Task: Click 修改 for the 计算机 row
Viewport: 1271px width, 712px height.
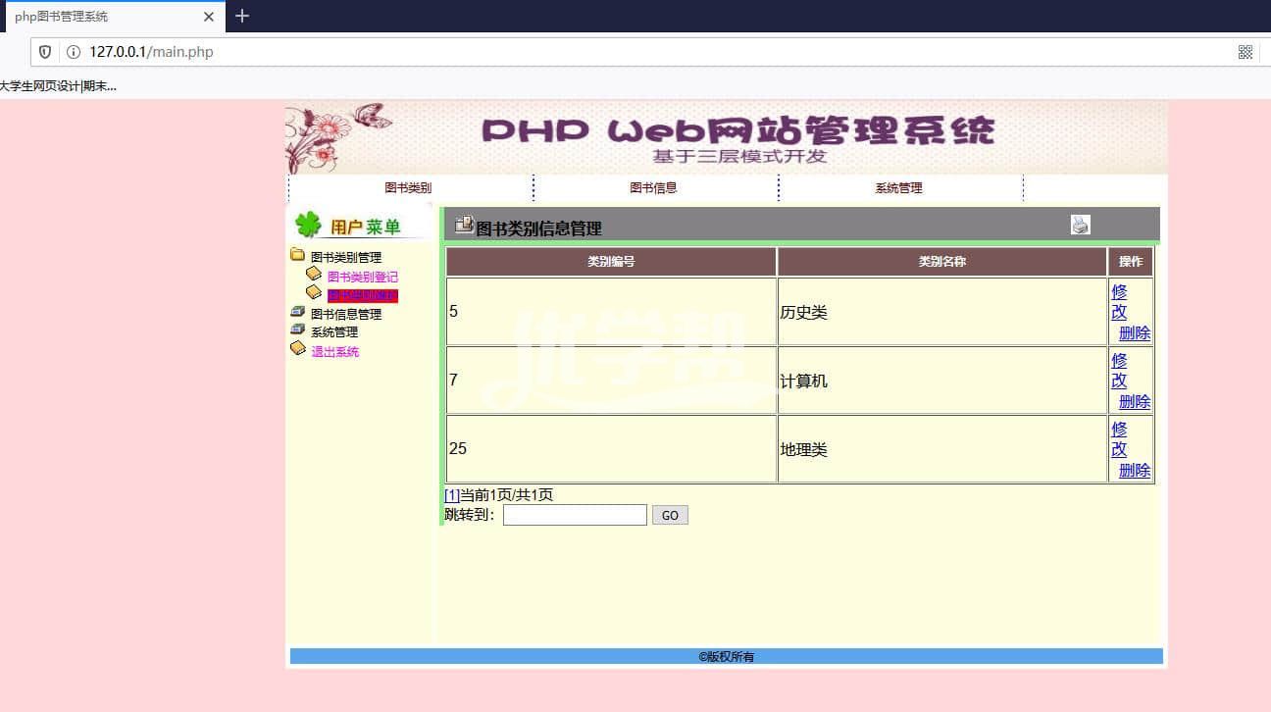Action: click(1119, 371)
